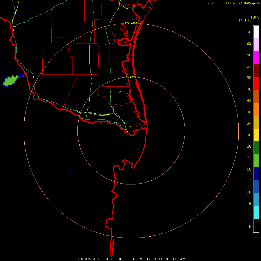
Task: Click the '10:48' timestamp
Action: coord(179,259)
